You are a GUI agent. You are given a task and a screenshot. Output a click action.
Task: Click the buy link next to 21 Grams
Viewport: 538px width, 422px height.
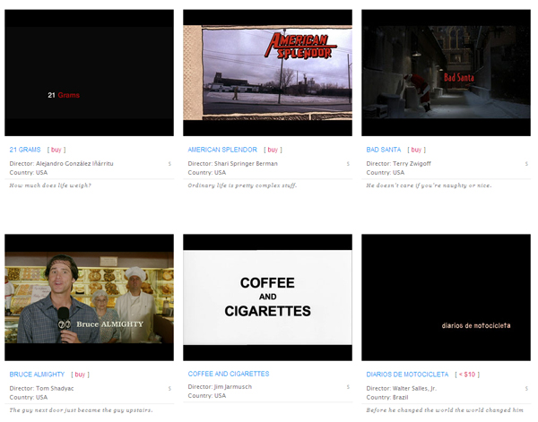[57, 150]
